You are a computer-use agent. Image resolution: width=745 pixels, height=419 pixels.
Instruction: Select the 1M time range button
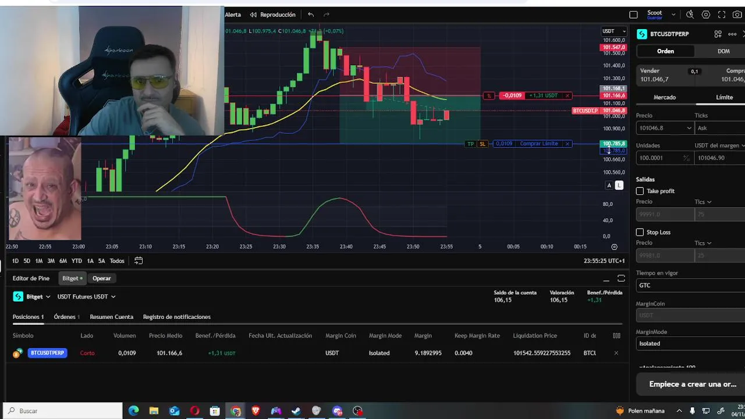point(39,261)
